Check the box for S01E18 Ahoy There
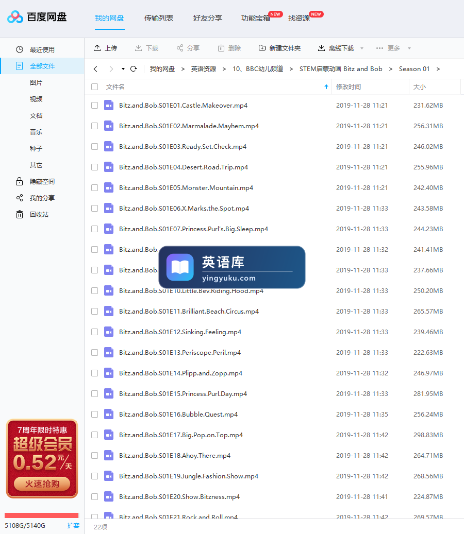464x534 pixels. tap(95, 455)
